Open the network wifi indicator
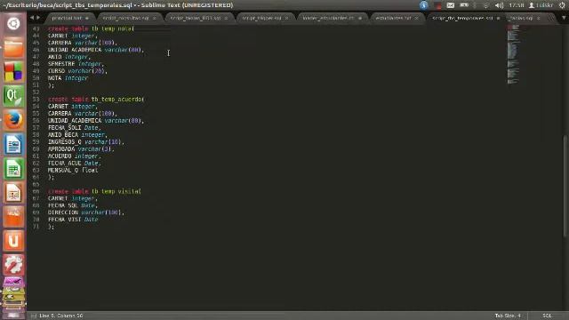569x320 pixels. tap(486, 5)
